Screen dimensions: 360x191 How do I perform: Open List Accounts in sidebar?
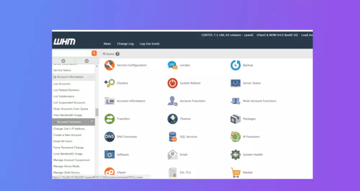pos(62,84)
